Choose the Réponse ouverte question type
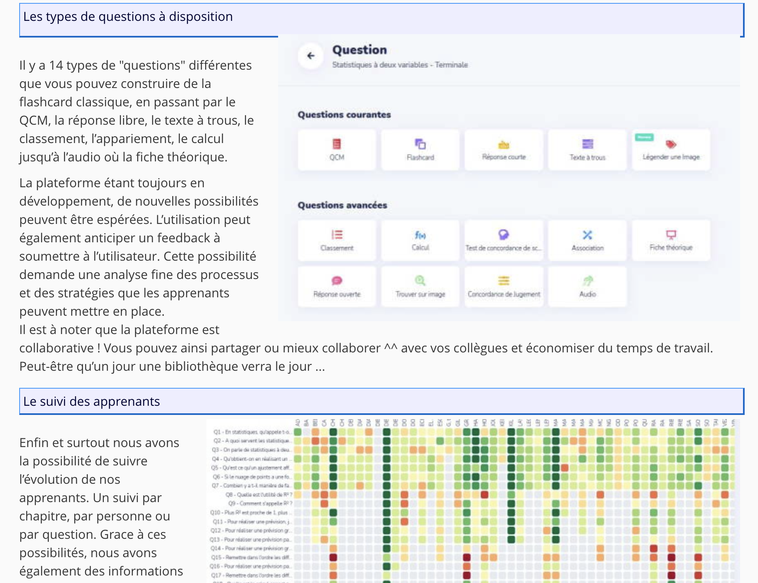 [337, 286]
